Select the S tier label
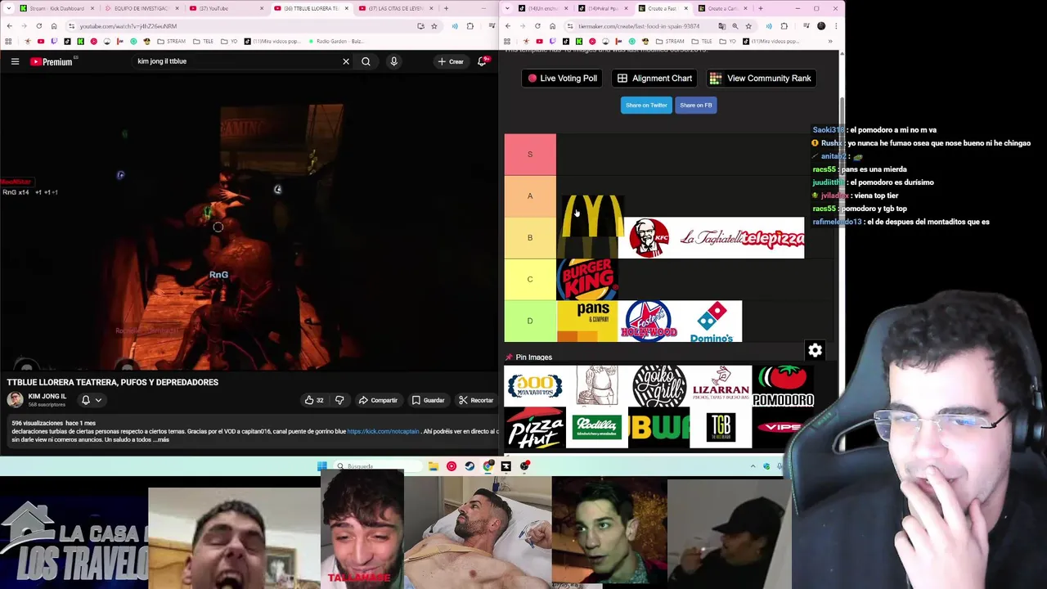Viewport: 1047px width, 589px height. 530,155
